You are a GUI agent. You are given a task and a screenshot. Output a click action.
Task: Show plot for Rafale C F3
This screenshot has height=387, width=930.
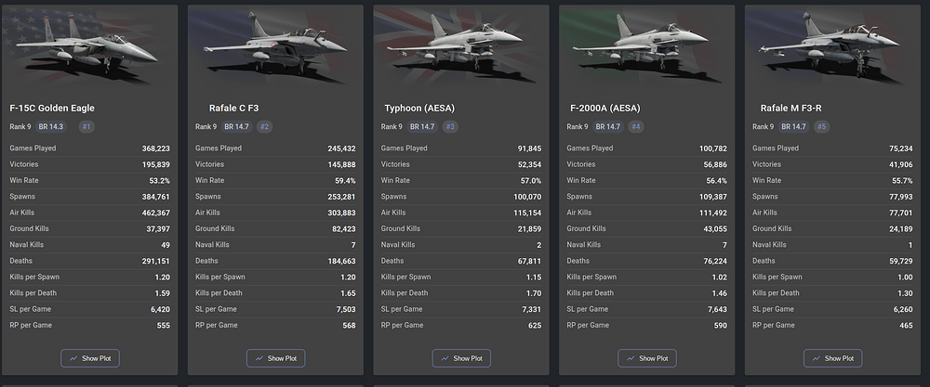point(276,358)
